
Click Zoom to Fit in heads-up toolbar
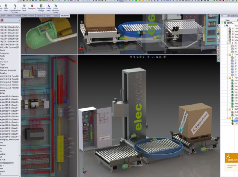click(x=131, y=57)
